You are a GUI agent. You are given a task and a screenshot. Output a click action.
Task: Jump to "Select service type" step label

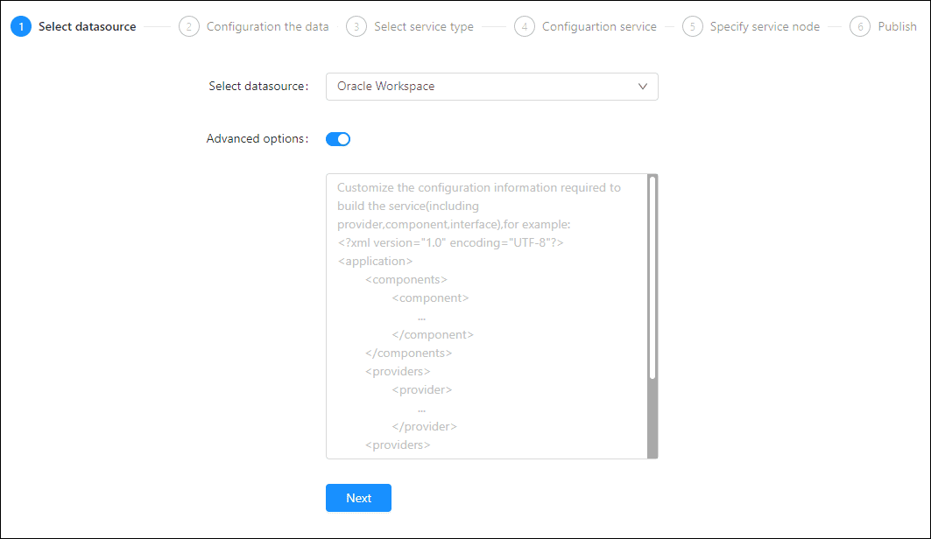point(423,26)
